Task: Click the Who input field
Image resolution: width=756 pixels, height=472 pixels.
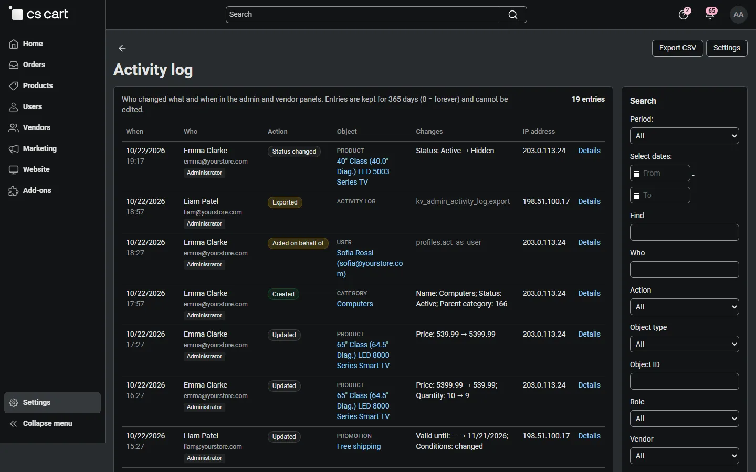Action: (x=684, y=270)
